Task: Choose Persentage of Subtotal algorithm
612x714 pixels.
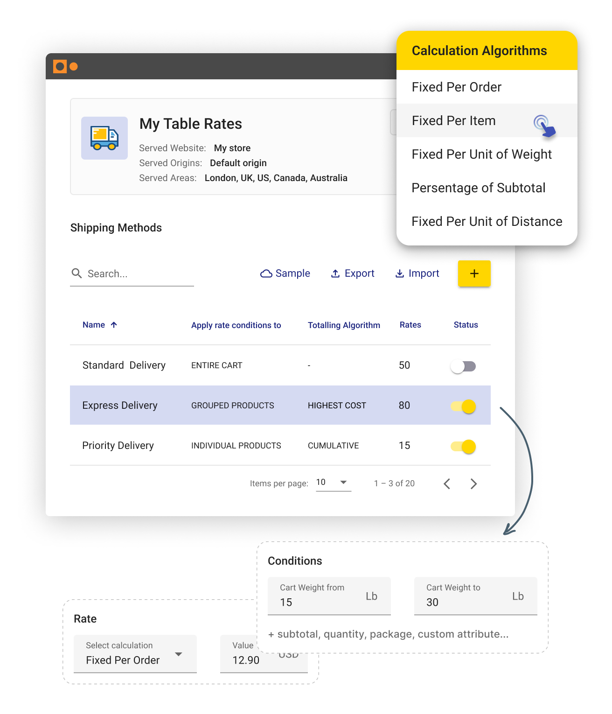Action: point(478,188)
